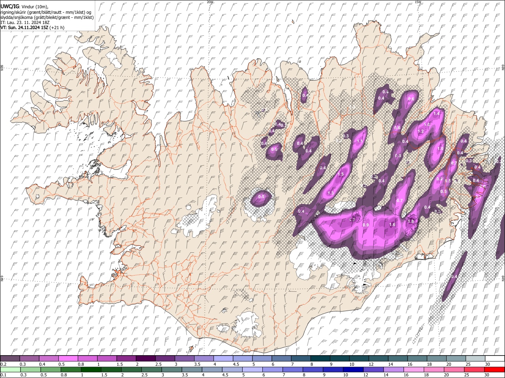Choose the light pink legend swatch labeled 16
This screenshot has width=505, height=378.
click(x=413, y=369)
